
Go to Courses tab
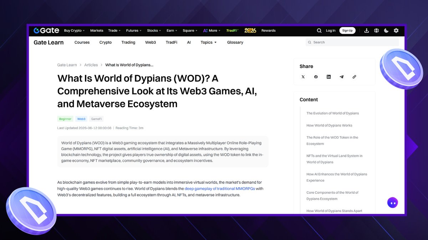click(x=82, y=42)
